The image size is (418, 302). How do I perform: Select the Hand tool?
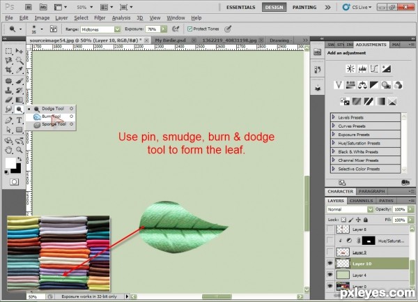[x=9, y=150]
